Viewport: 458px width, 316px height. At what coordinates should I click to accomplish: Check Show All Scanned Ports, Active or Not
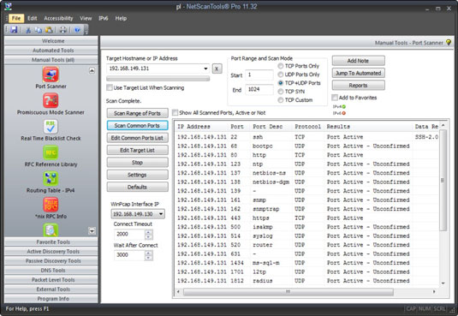coord(175,112)
